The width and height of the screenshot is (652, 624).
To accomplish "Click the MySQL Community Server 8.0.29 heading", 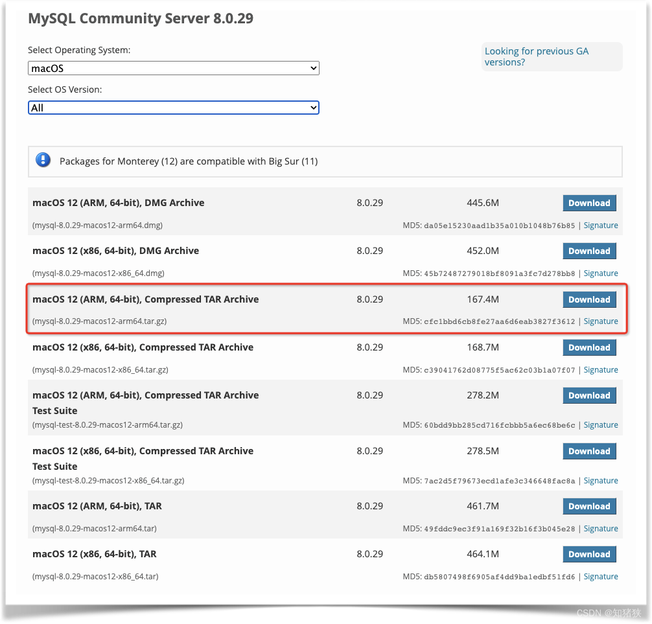I will click(x=141, y=18).
